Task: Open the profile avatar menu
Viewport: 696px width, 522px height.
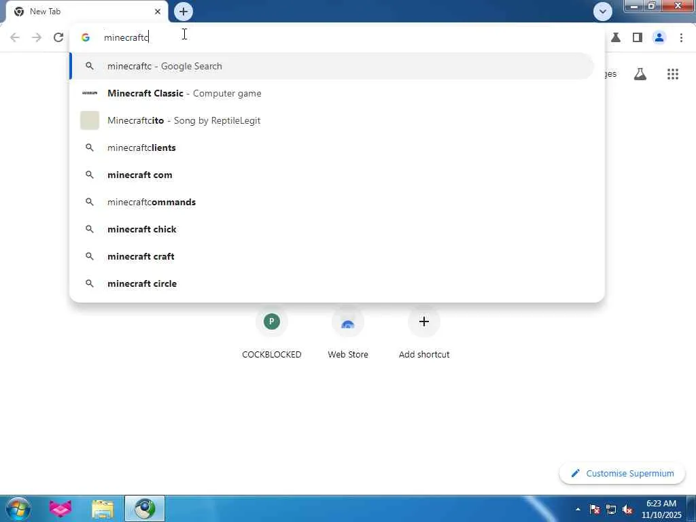Action: pos(659,38)
